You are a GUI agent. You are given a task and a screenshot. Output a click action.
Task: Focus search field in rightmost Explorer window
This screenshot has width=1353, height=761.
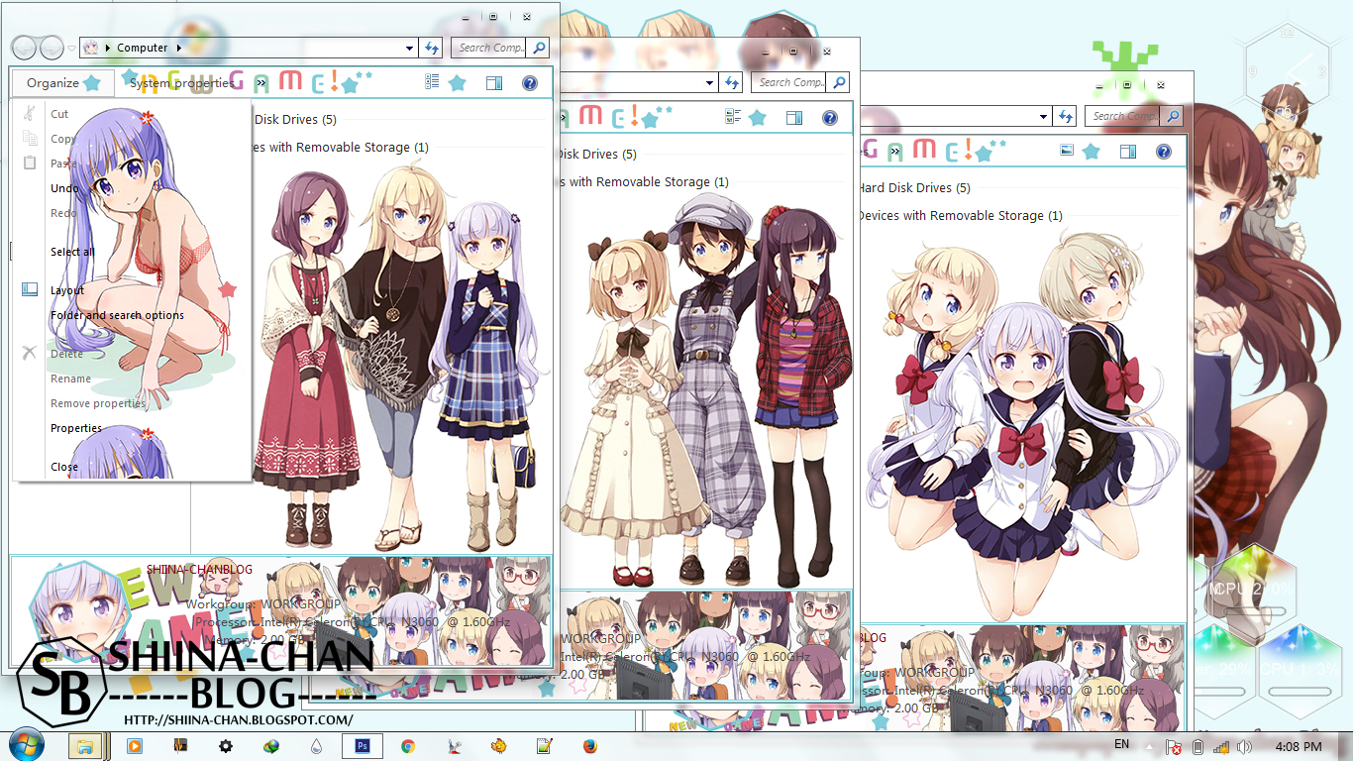pos(1124,117)
